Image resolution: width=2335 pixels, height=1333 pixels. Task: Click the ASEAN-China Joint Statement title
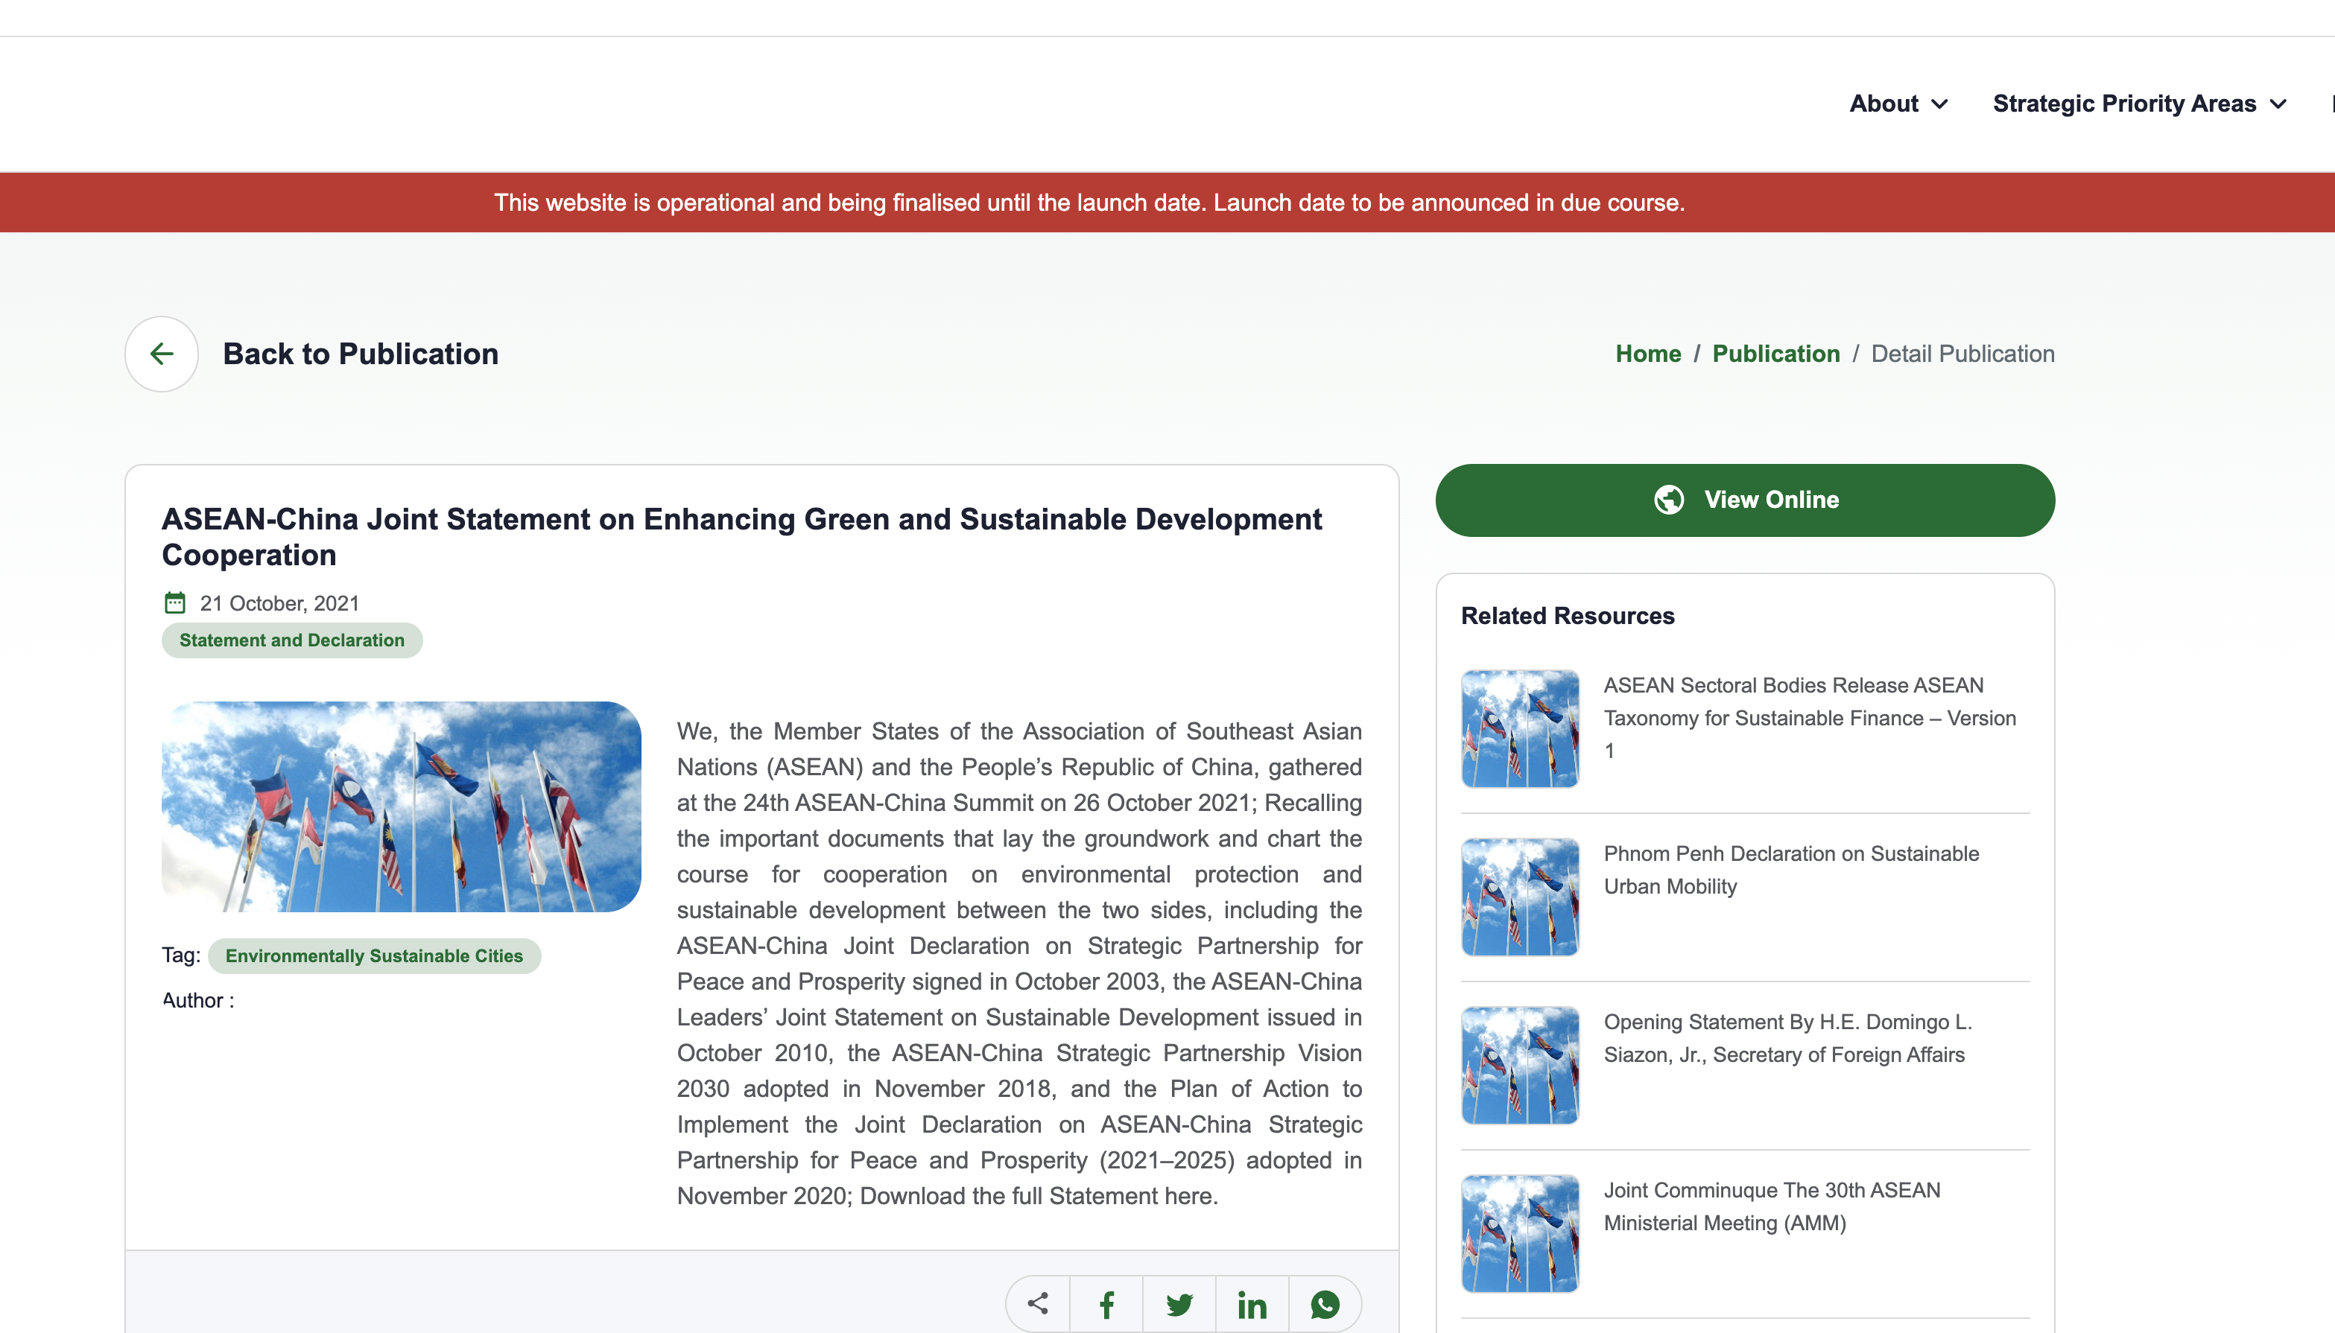click(742, 538)
